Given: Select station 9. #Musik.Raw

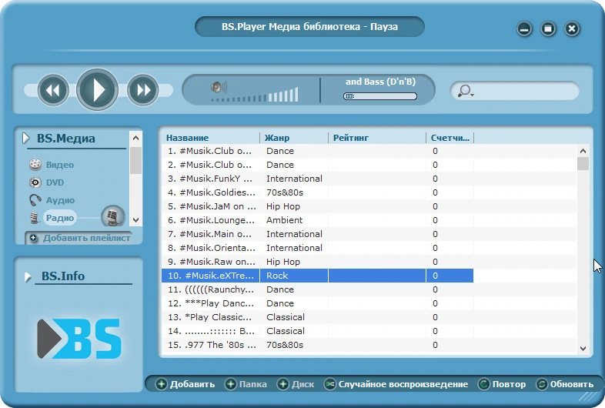Looking at the screenshot, I should 317,262.
